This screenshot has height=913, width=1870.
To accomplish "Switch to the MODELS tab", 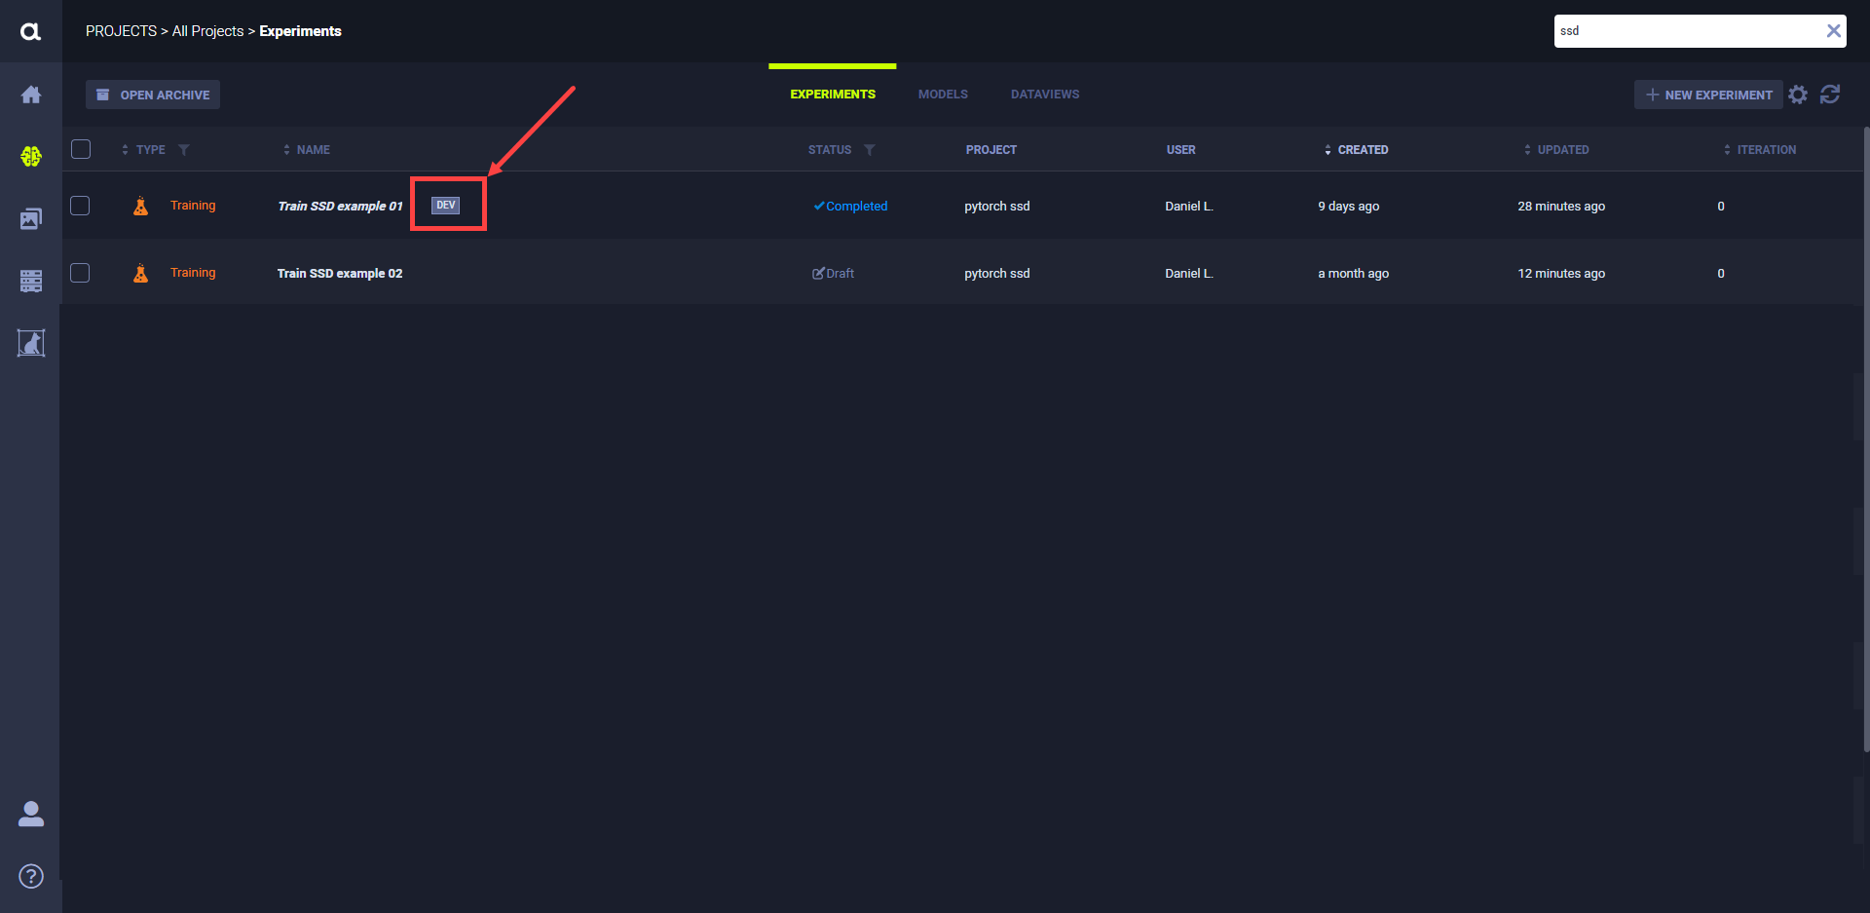I will coord(943,95).
